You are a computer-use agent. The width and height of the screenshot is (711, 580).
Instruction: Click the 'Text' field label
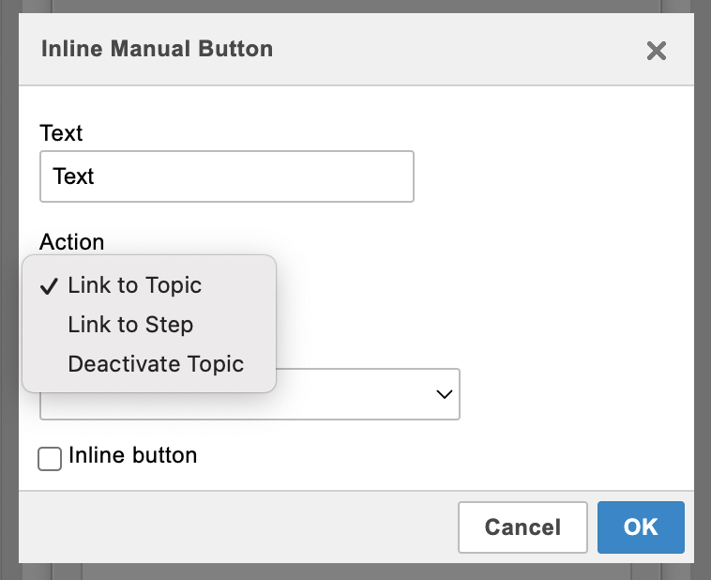pos(61,133)
